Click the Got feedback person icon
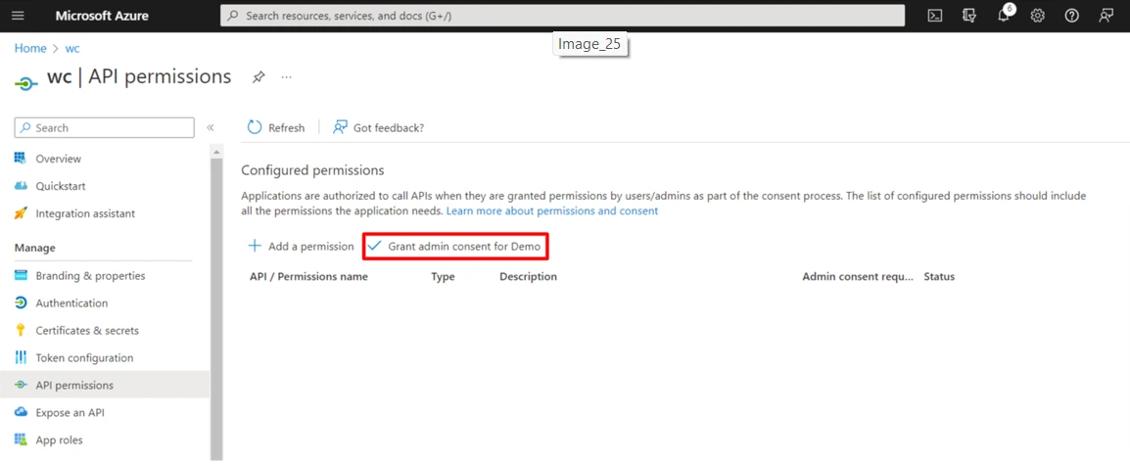Viewport: 1130px width, 464px height. tap(340, 127)
